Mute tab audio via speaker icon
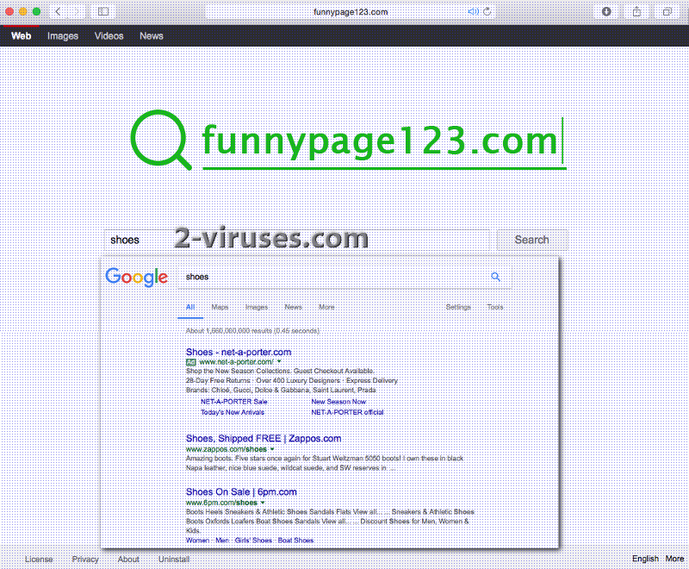The image size is (689, 569). [x=473, y=12]
